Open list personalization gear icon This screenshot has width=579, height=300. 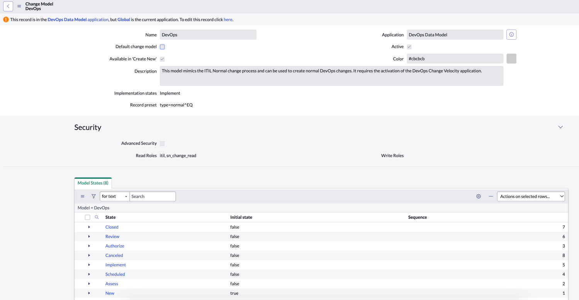tap(479, 196)
